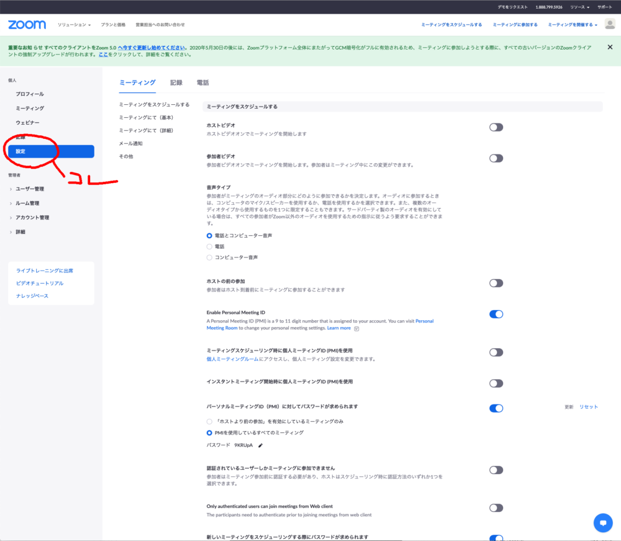Viewport: 621px width, 541px height.
Task: Toggle インスタントミーティング開始時にPMIを使用 switch
Action: (496, 383)
